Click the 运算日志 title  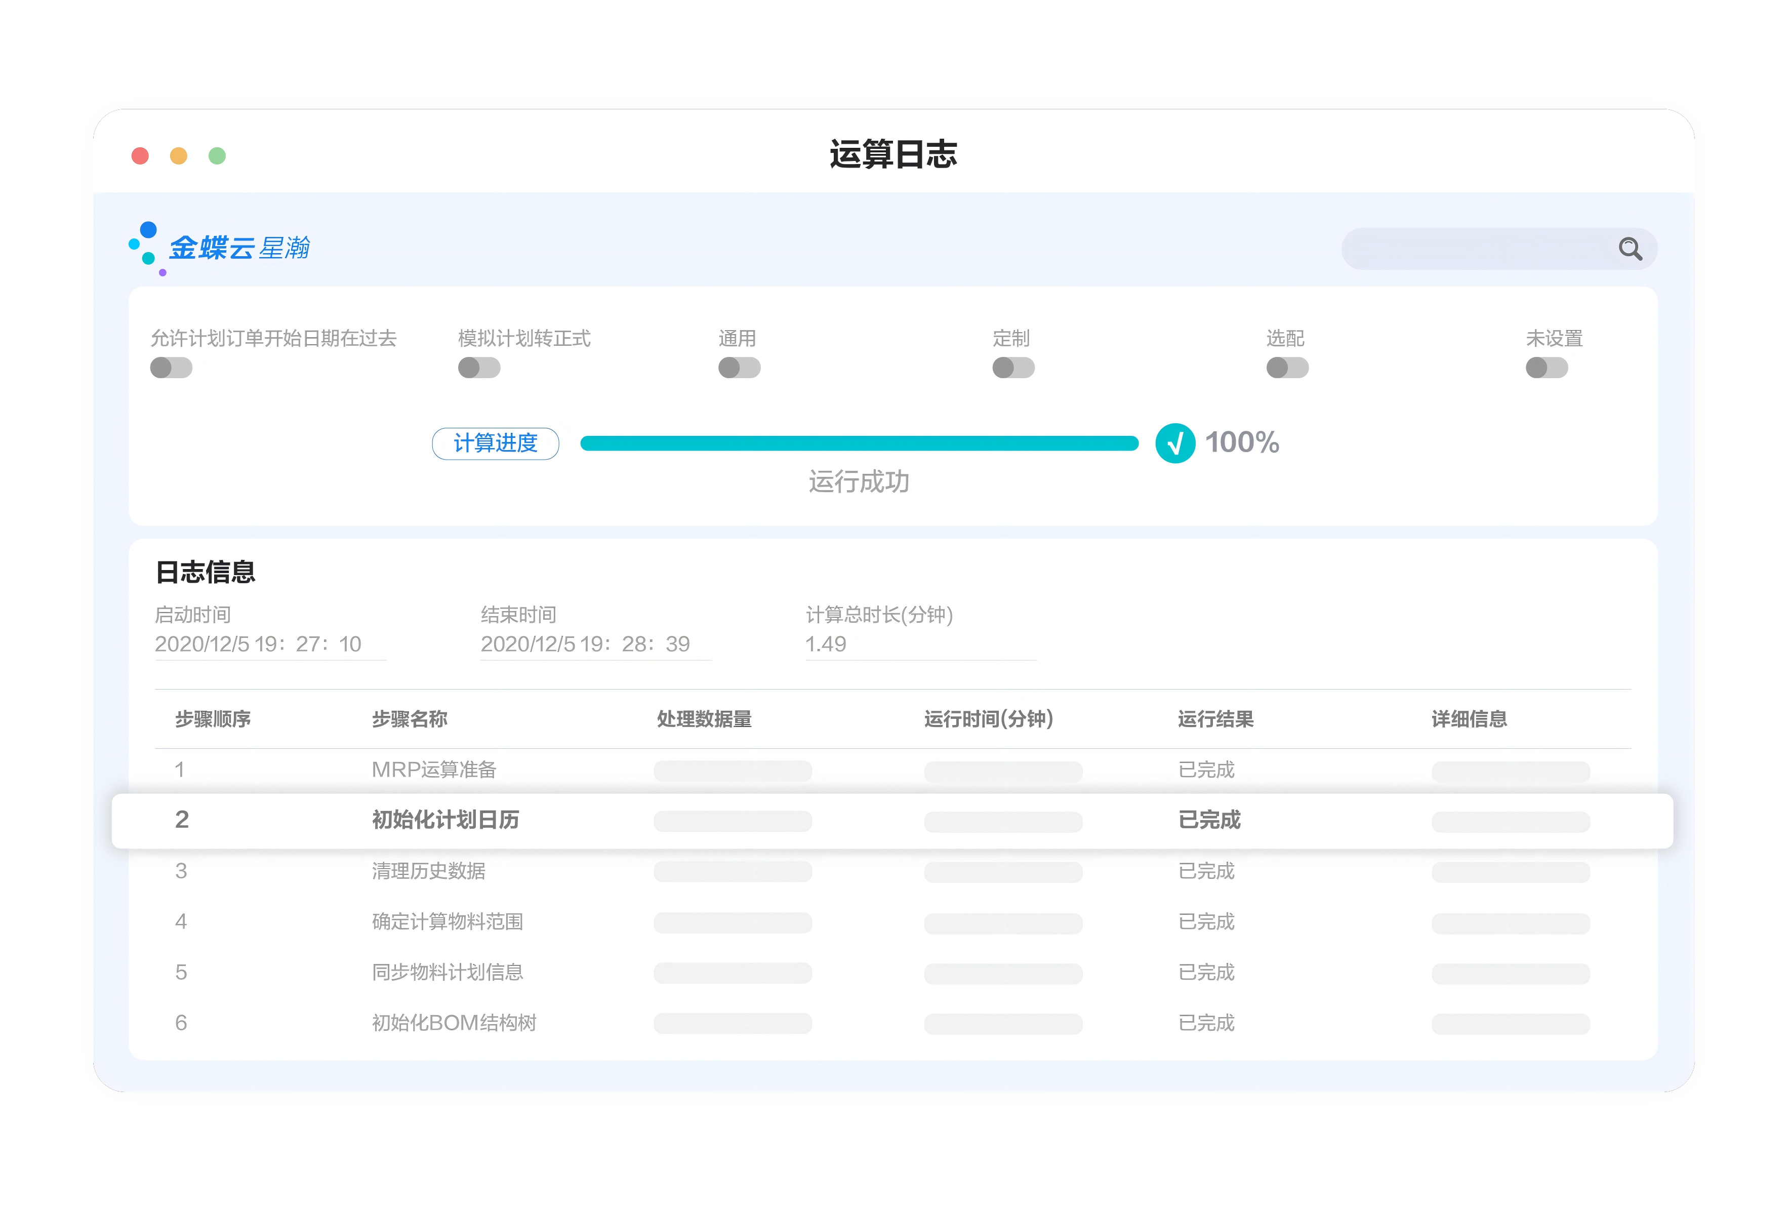click(893, 154)
